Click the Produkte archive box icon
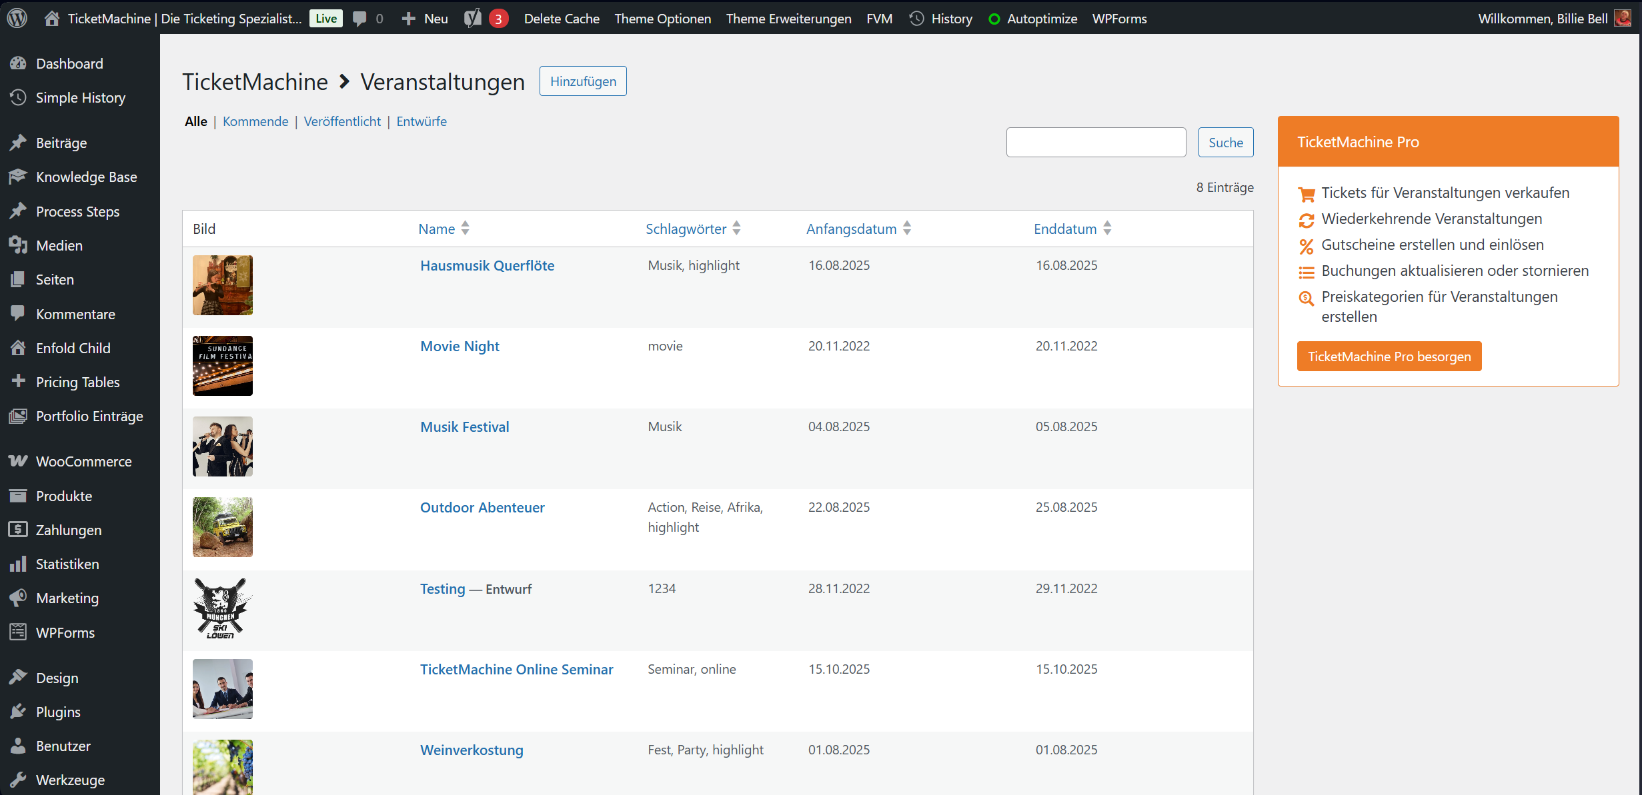Viewport: 1642px width, 795px height. (x=18, y=496)
